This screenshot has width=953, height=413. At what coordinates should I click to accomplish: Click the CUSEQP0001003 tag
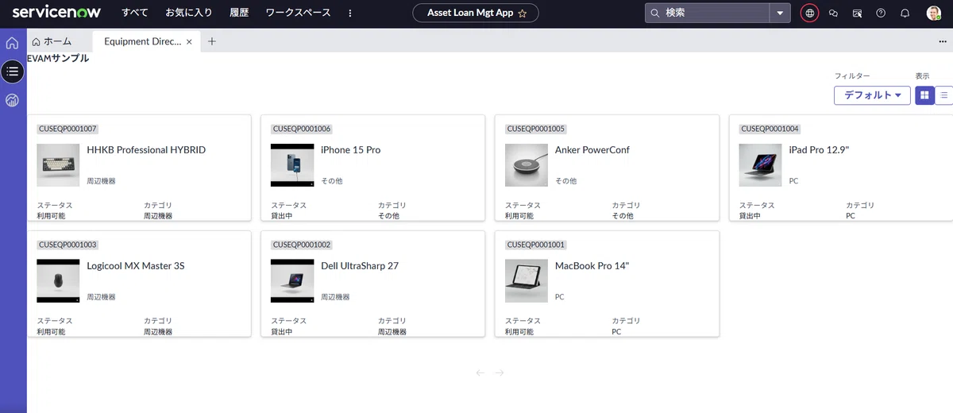[x=68, y=245]
